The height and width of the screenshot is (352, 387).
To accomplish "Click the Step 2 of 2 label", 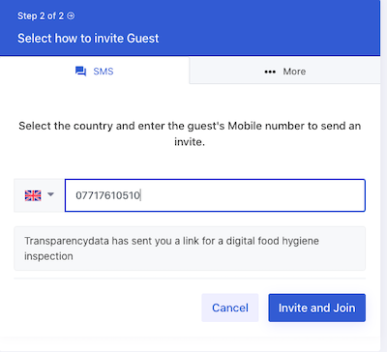I will point(41,15).
